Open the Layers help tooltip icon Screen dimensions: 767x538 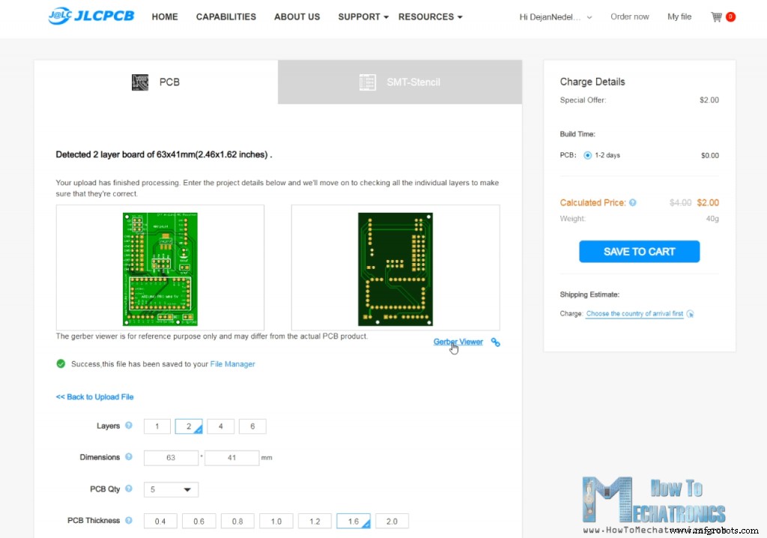click(129, 426)
